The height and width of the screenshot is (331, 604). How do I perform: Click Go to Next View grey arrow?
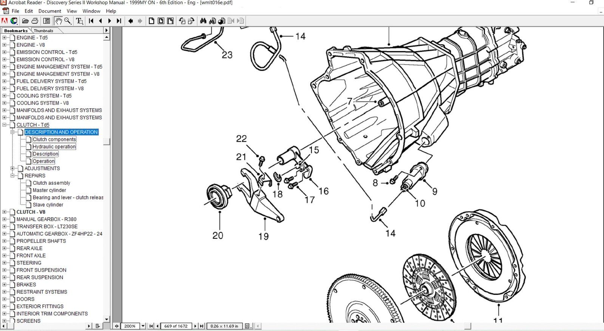140,21
